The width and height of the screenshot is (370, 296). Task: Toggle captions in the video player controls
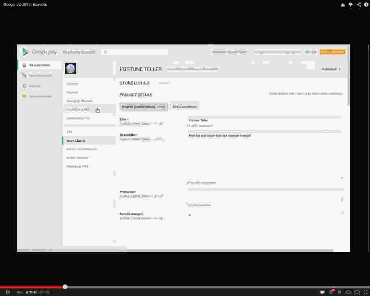pyautogui.click(x=322, y=292)
